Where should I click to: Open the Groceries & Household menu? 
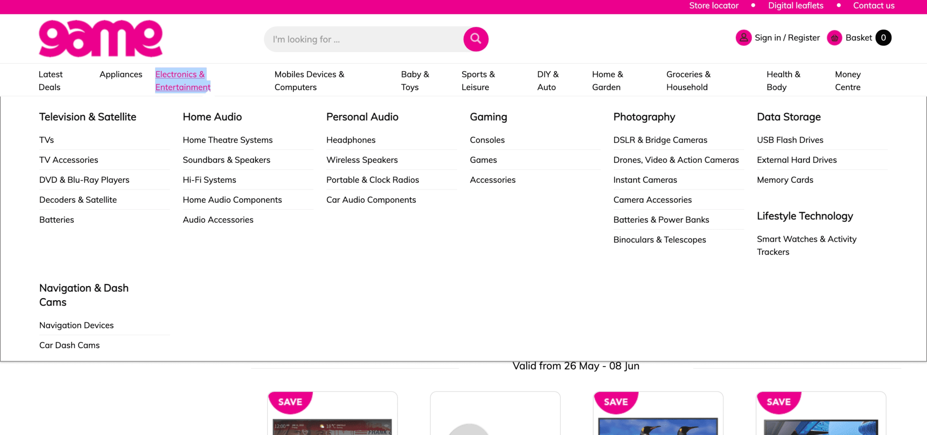tap(688, 81)
